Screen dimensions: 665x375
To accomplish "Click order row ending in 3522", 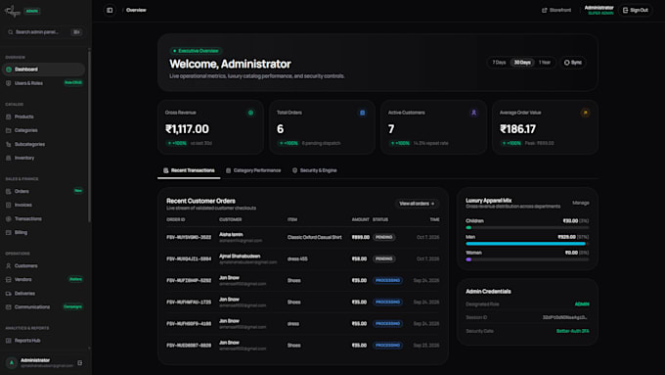I will tap(303, 237).
